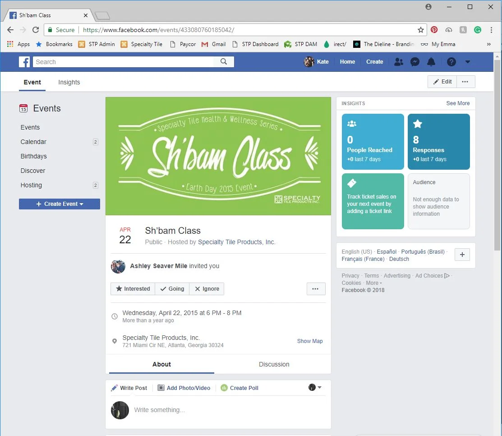Screen dimensions: 502x436
Task: Mark yourself as Going
Action: [172, 289]
